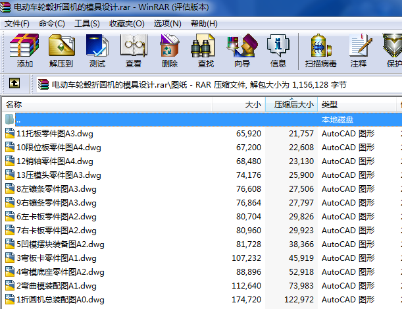Click the parent folder icon in list
Screen dimensions: 402x309
[9, 119]
